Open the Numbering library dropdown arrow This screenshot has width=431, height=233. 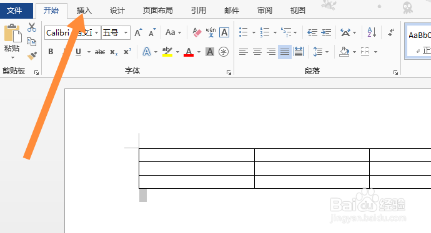[275, 33]
